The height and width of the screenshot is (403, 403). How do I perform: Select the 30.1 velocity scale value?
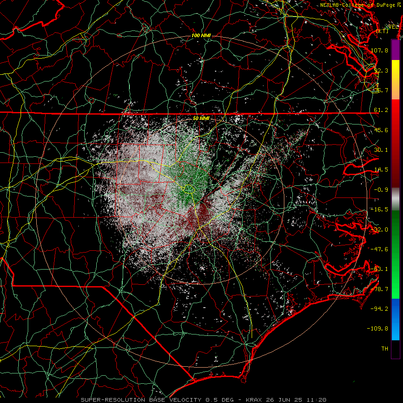pyautogui.click(x=381, y=150)
